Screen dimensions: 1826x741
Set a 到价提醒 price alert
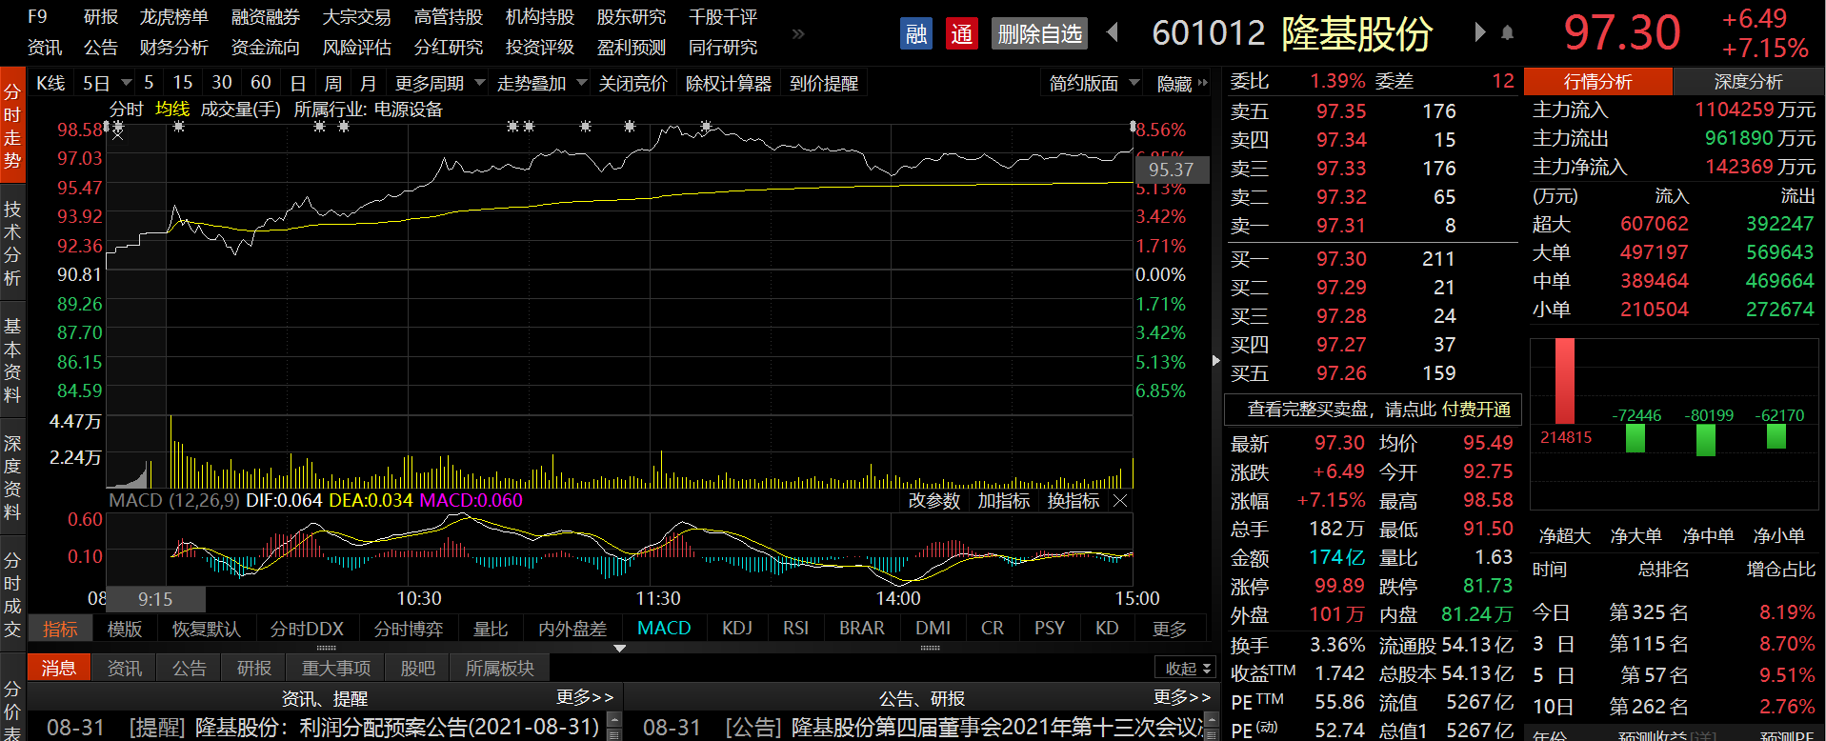824,84
